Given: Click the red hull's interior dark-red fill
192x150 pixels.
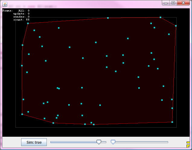Looking at the screenshot, I should [x=97, y=78].
